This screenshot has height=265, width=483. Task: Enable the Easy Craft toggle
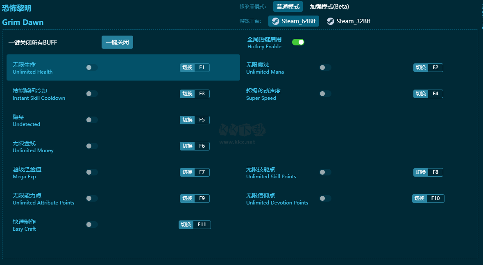(x=92, y=225)
